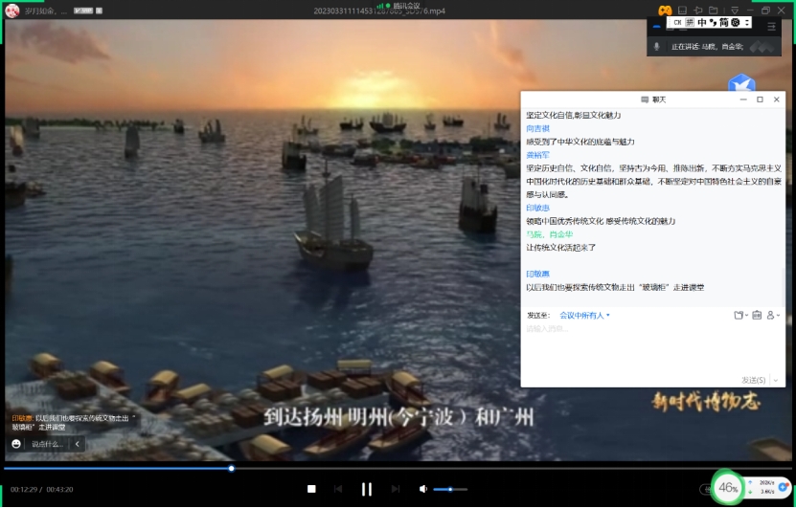Click the player avatar at top left
Image resolution: width=796 pixels, height=508 pixels.
point(11,11)
